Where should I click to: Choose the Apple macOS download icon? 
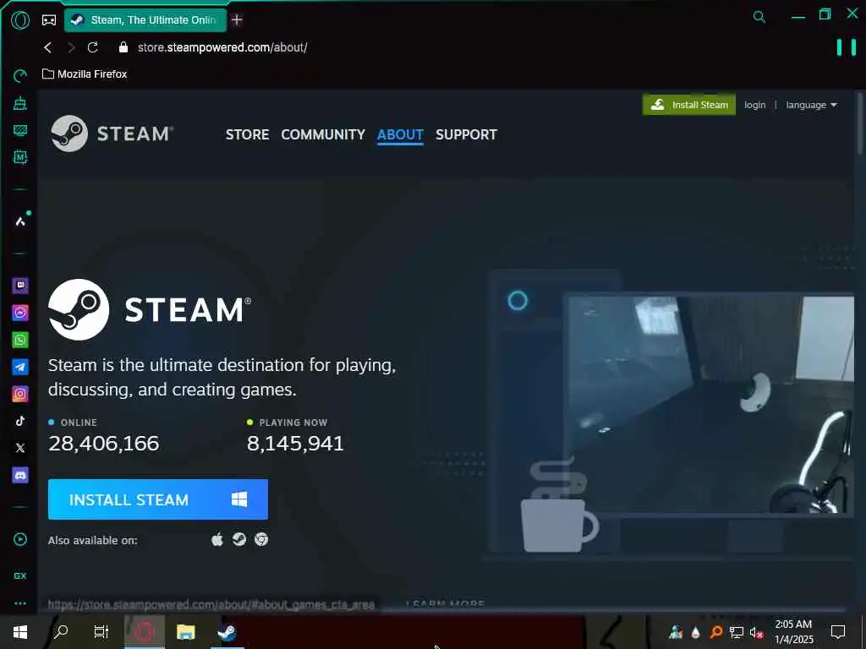(217, 539)
